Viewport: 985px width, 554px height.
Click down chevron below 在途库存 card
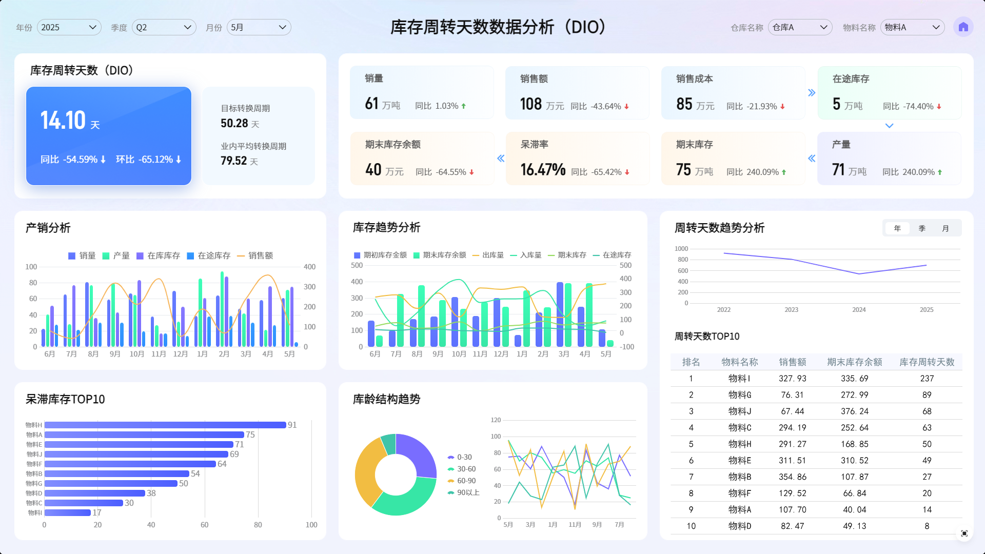(x=889, y=126)
